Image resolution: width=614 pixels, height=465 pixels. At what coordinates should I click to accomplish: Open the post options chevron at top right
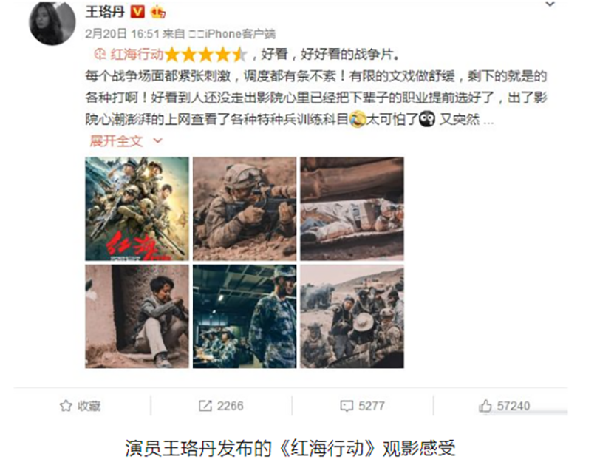point(550,4)
